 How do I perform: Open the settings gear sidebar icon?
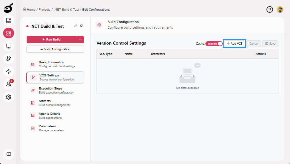click(x=9, y=97)
